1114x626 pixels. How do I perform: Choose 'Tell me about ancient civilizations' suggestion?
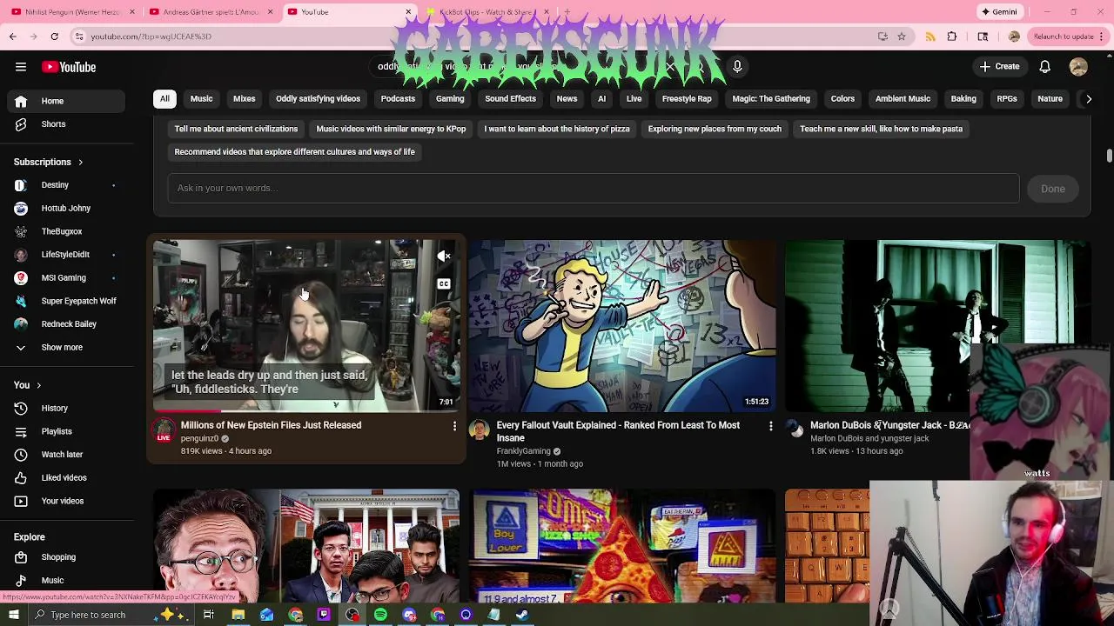click(x=236, y=129)
